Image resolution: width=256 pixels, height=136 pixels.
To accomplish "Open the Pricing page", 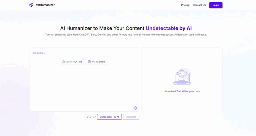I will [x=185, y=5].
